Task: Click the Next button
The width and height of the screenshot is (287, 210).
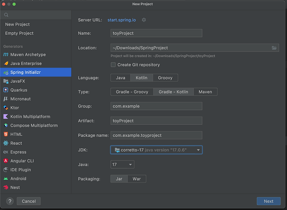Action: coord(269,201)
